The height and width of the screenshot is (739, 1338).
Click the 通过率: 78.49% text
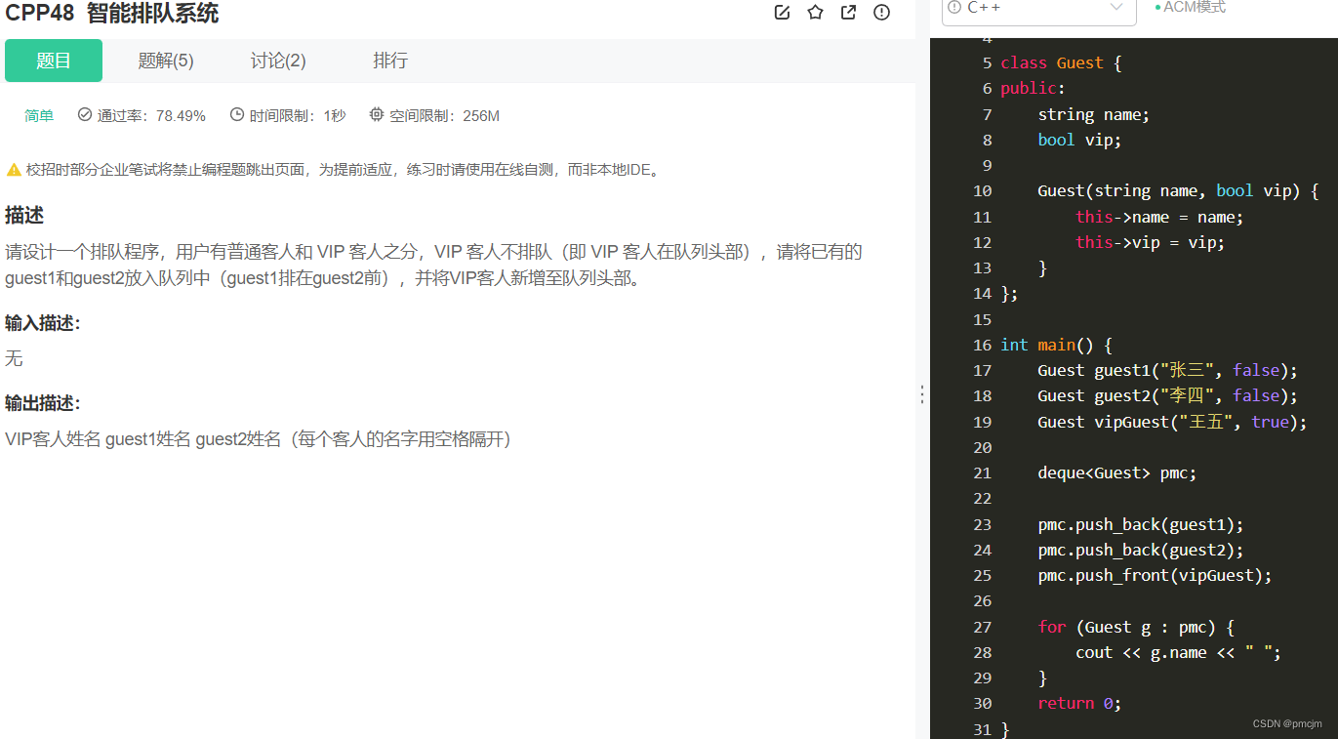tap(151, 116)
